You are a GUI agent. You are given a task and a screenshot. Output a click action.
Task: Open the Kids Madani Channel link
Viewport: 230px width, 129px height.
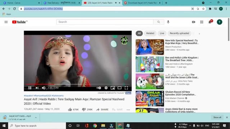175,98
